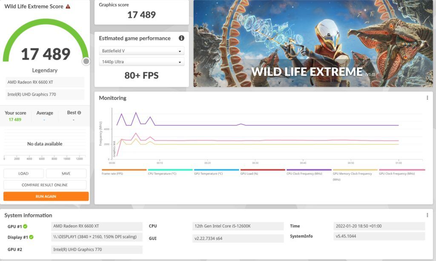The height and width of the screenshot is (261, 436).
Task: Click the Legendary rating label
Action: [45, 70]
